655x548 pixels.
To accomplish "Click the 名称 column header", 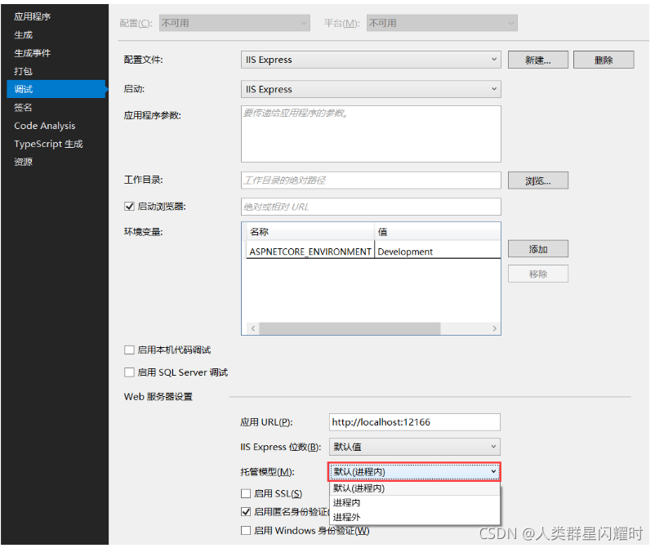I will coord(310,232).
